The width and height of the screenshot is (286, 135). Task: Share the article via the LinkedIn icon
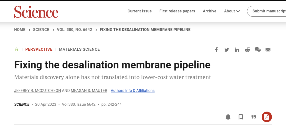[x=237, y=50]
